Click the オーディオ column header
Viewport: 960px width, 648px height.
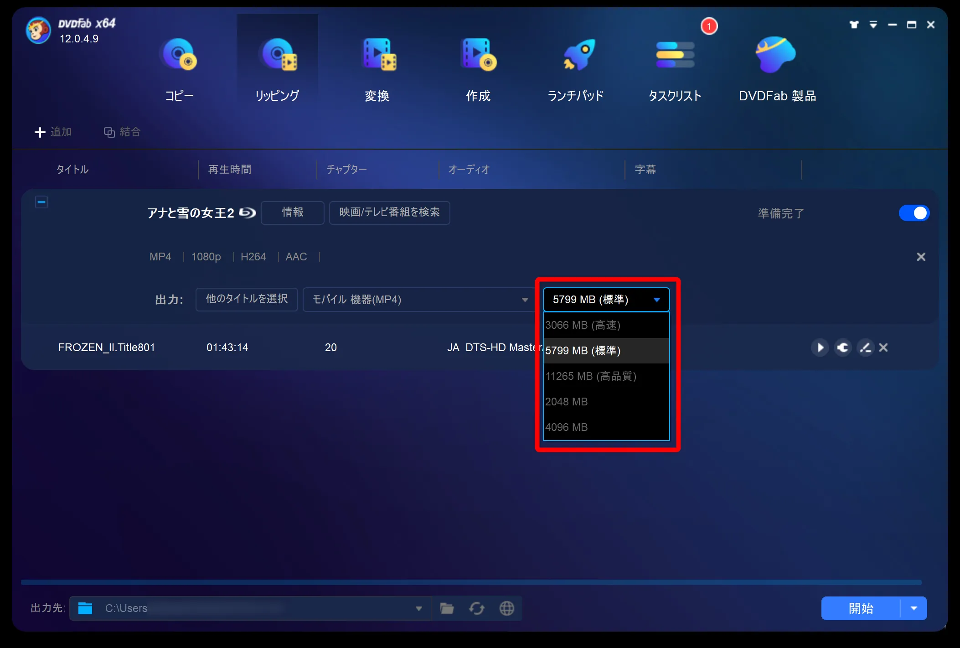tap(469, 170)
